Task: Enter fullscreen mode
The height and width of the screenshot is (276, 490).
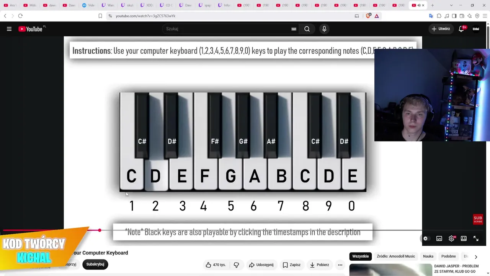Action: [476, 238]
